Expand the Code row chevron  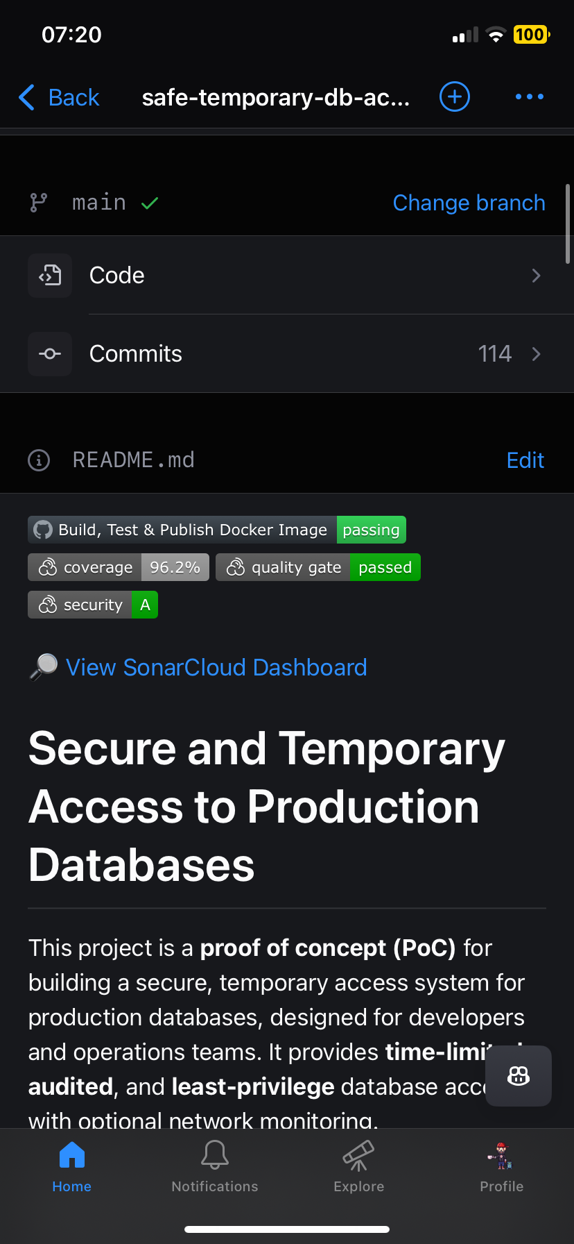click(536, 276)
